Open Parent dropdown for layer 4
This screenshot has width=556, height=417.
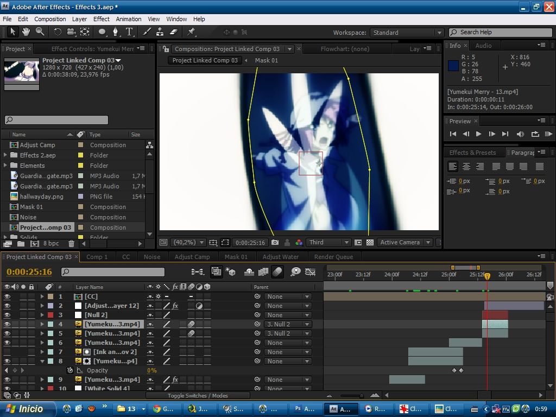(x=288, y=324)
